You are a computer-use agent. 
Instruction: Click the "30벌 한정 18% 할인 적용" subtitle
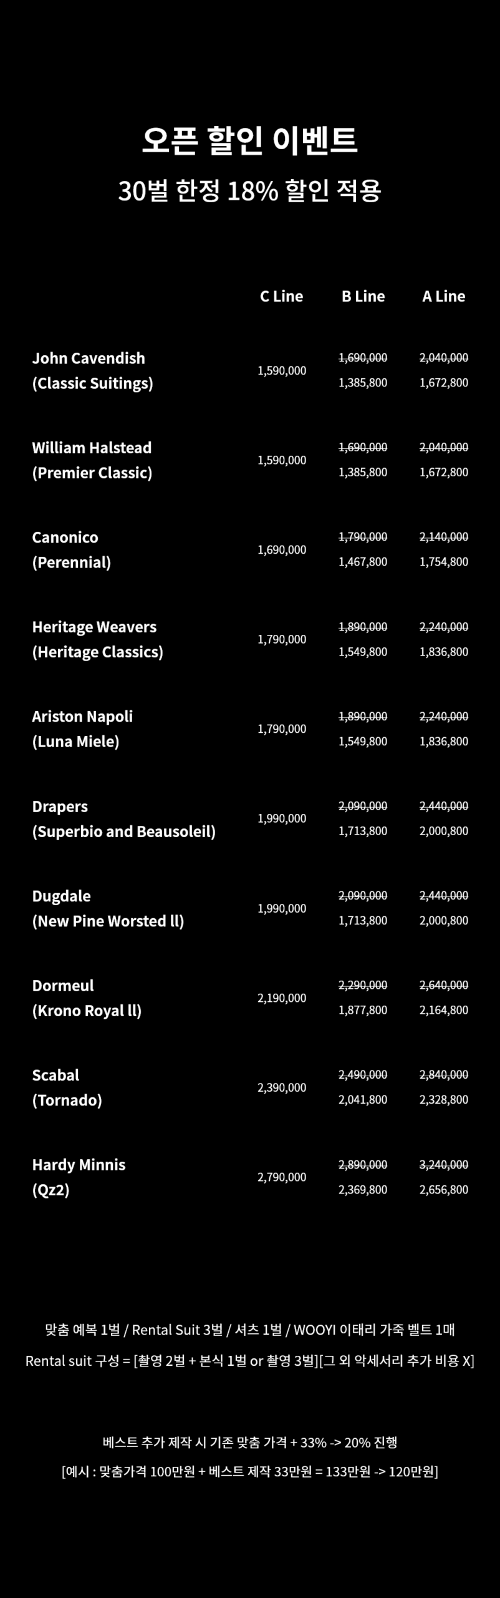249,191
